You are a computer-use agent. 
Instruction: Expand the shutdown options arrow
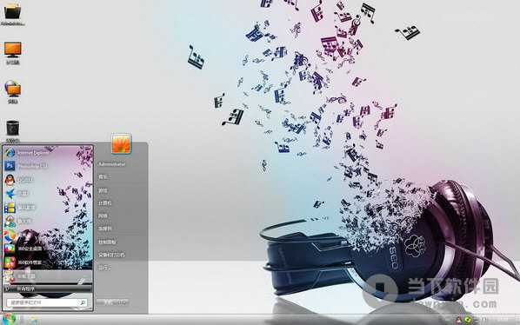coord(124,302)
